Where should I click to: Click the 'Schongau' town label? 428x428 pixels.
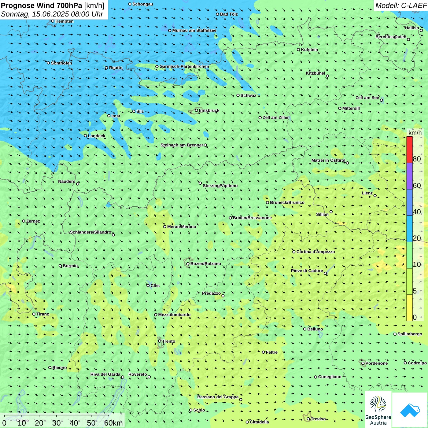coord(143,4)
